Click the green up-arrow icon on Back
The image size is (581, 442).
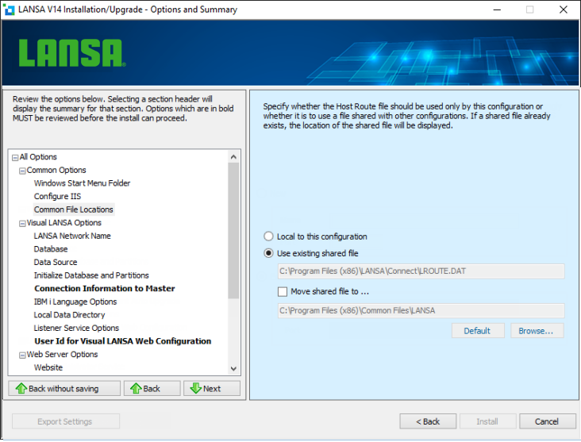point(136,388)
